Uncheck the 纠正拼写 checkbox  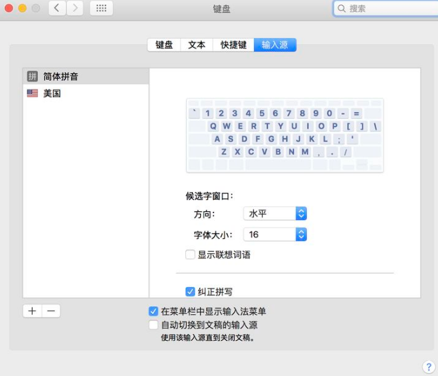[x=190, y=292]
